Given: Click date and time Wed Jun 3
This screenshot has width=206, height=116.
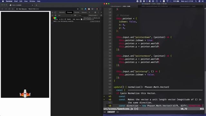Looking at the screenshot, I should (x=187, y=1).
